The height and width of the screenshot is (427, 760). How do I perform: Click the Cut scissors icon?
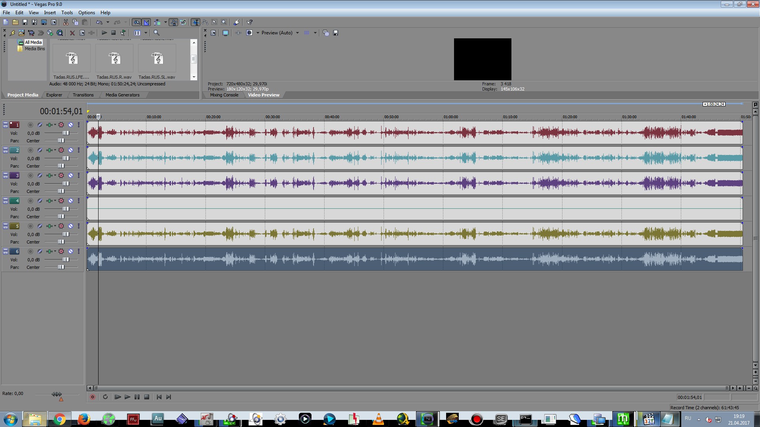click(66, 22)
